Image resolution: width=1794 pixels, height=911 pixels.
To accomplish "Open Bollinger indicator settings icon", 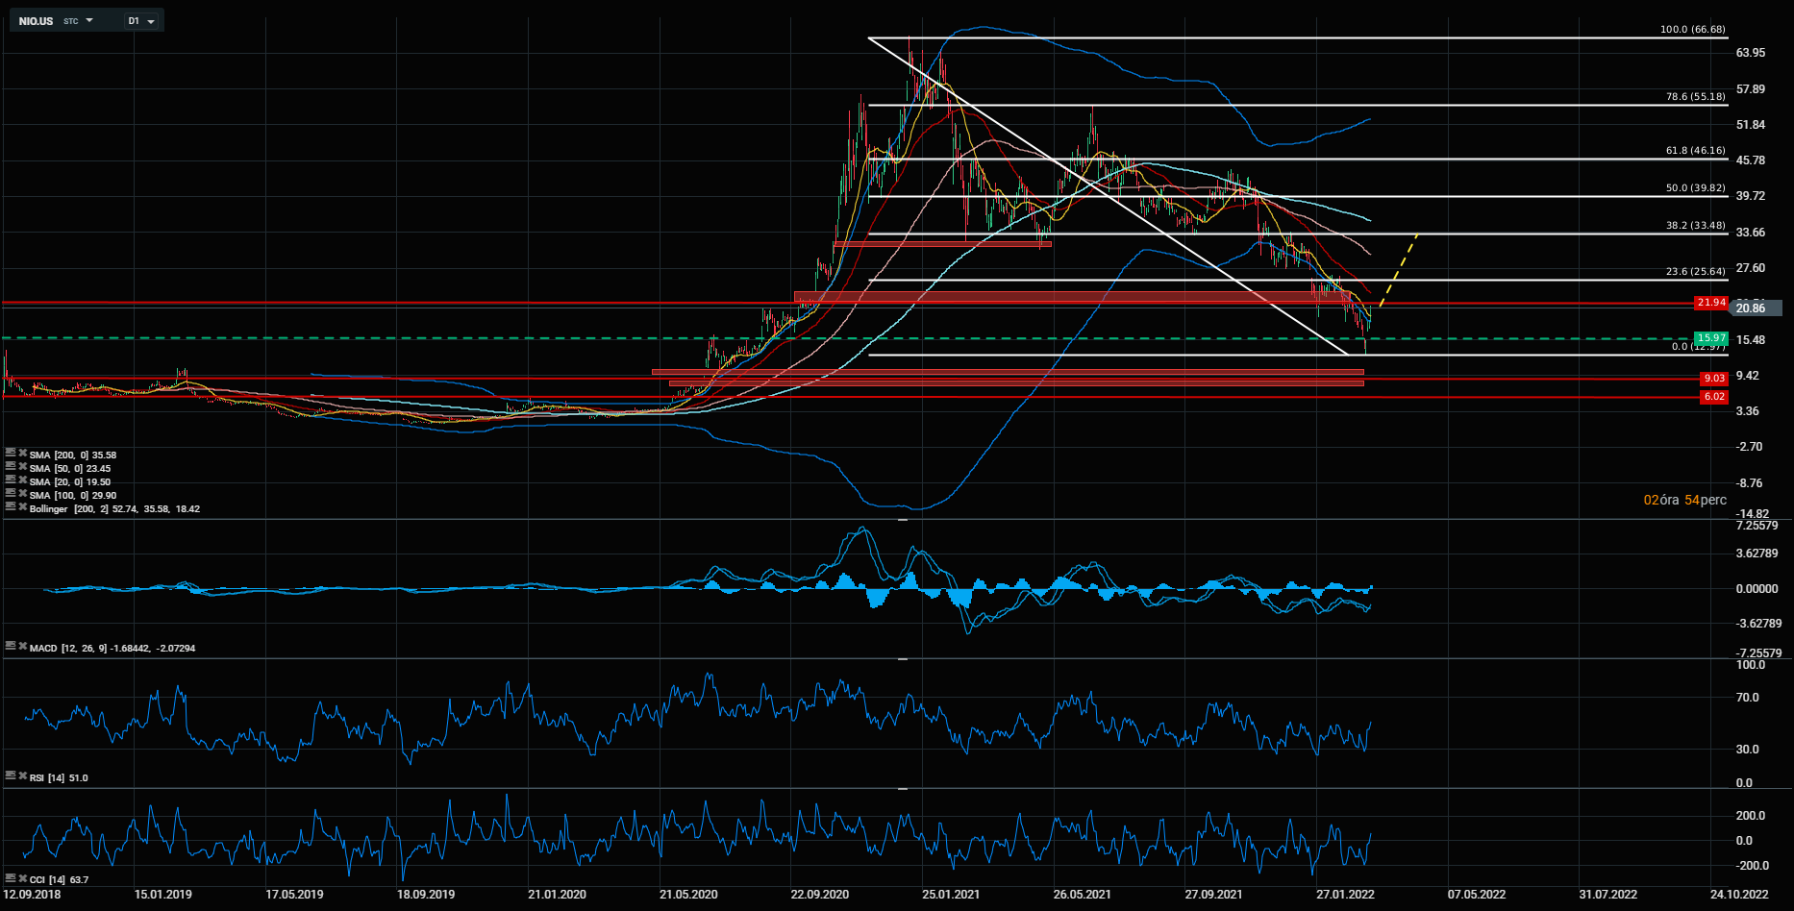I will [x=11, y=506].
